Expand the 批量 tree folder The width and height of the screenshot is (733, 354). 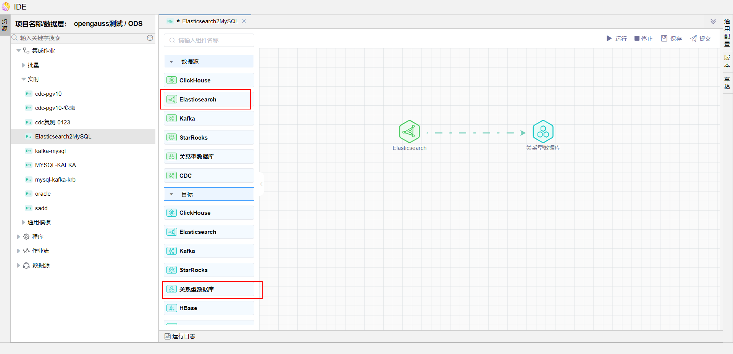[x=24, y=65]
